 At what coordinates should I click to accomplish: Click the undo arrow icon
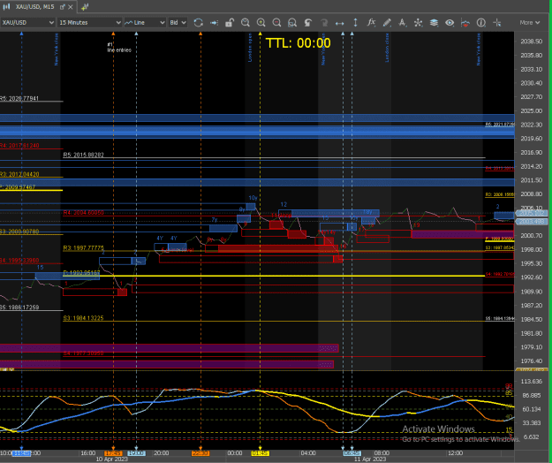[308, 23]
